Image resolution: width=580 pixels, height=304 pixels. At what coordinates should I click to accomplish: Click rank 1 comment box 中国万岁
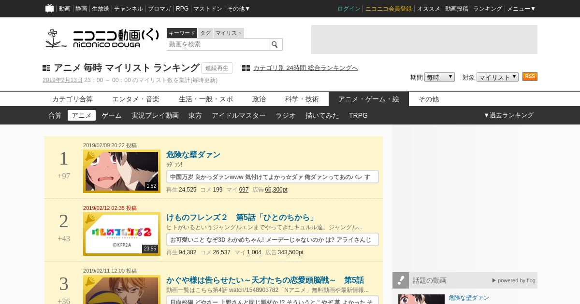[x=273, y=177]
